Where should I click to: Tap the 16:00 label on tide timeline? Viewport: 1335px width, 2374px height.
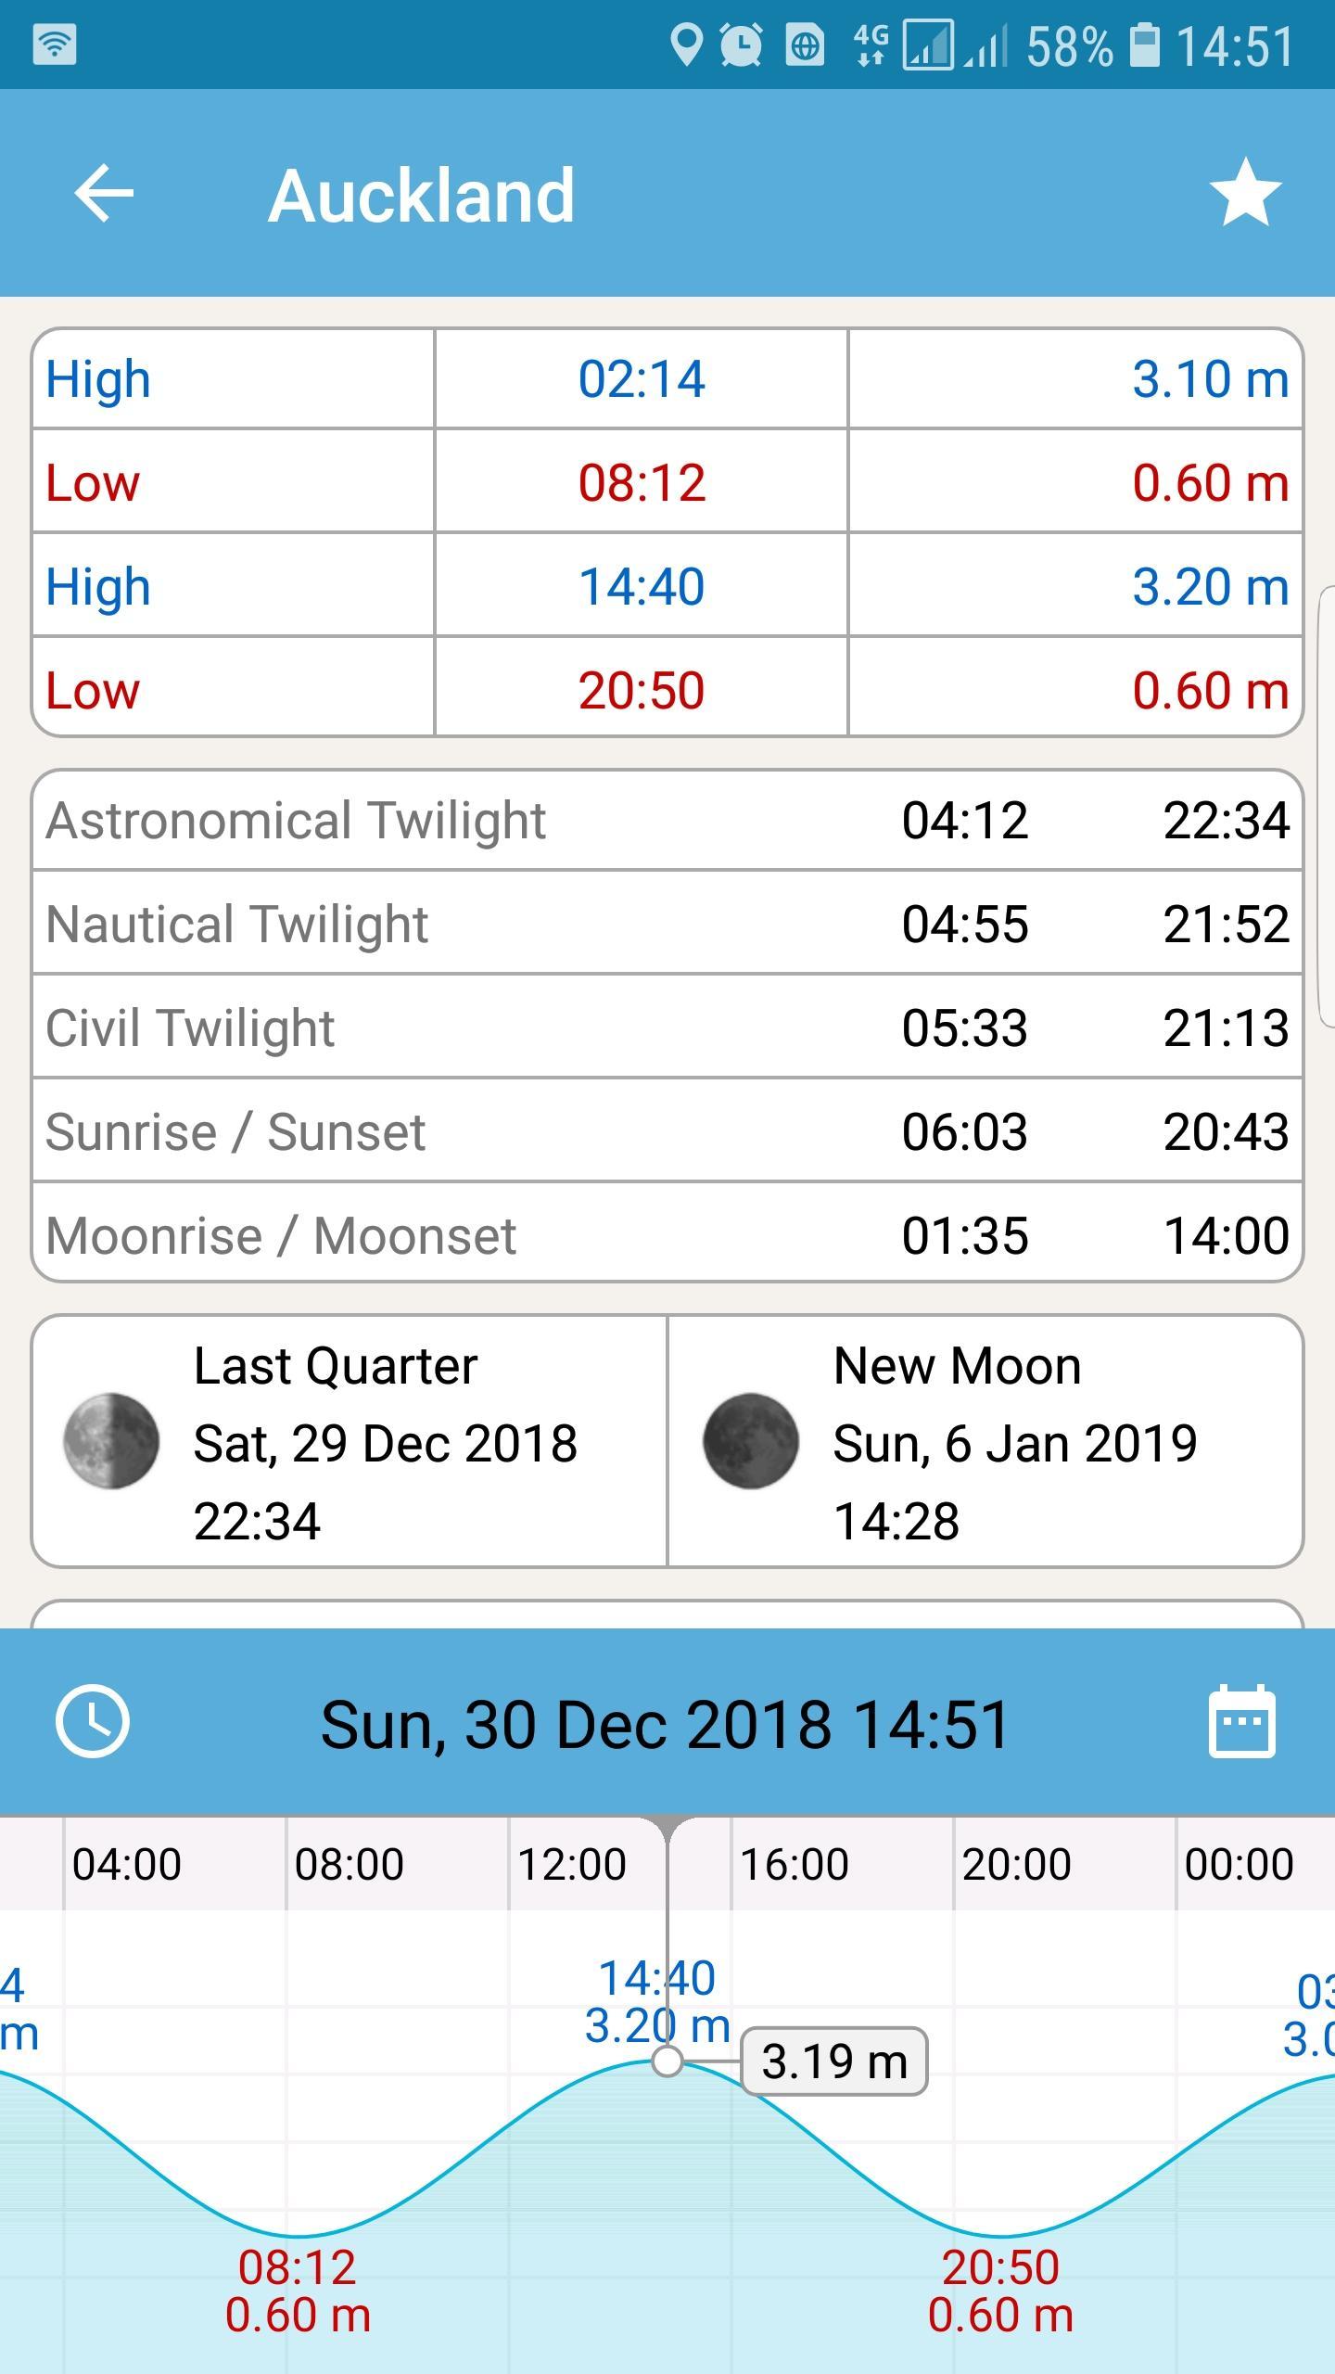[794, 1864]
